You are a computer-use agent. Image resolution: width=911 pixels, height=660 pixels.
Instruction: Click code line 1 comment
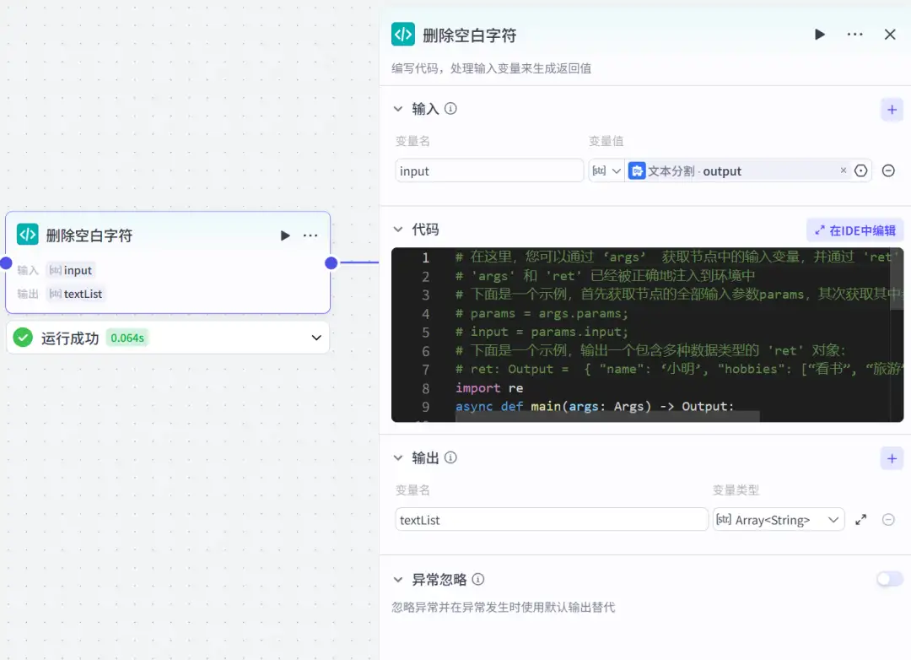coord(674,257)
